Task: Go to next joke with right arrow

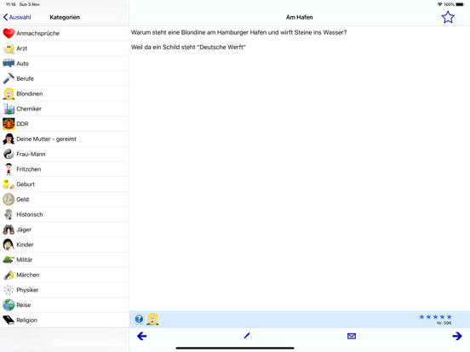Action: pyautogui.click(x=457, y=336)
